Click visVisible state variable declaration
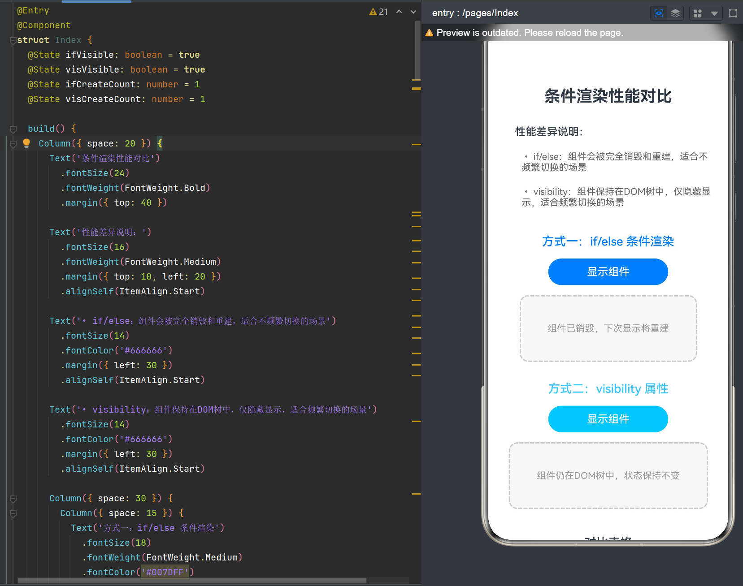 click(x=117, y=69)
